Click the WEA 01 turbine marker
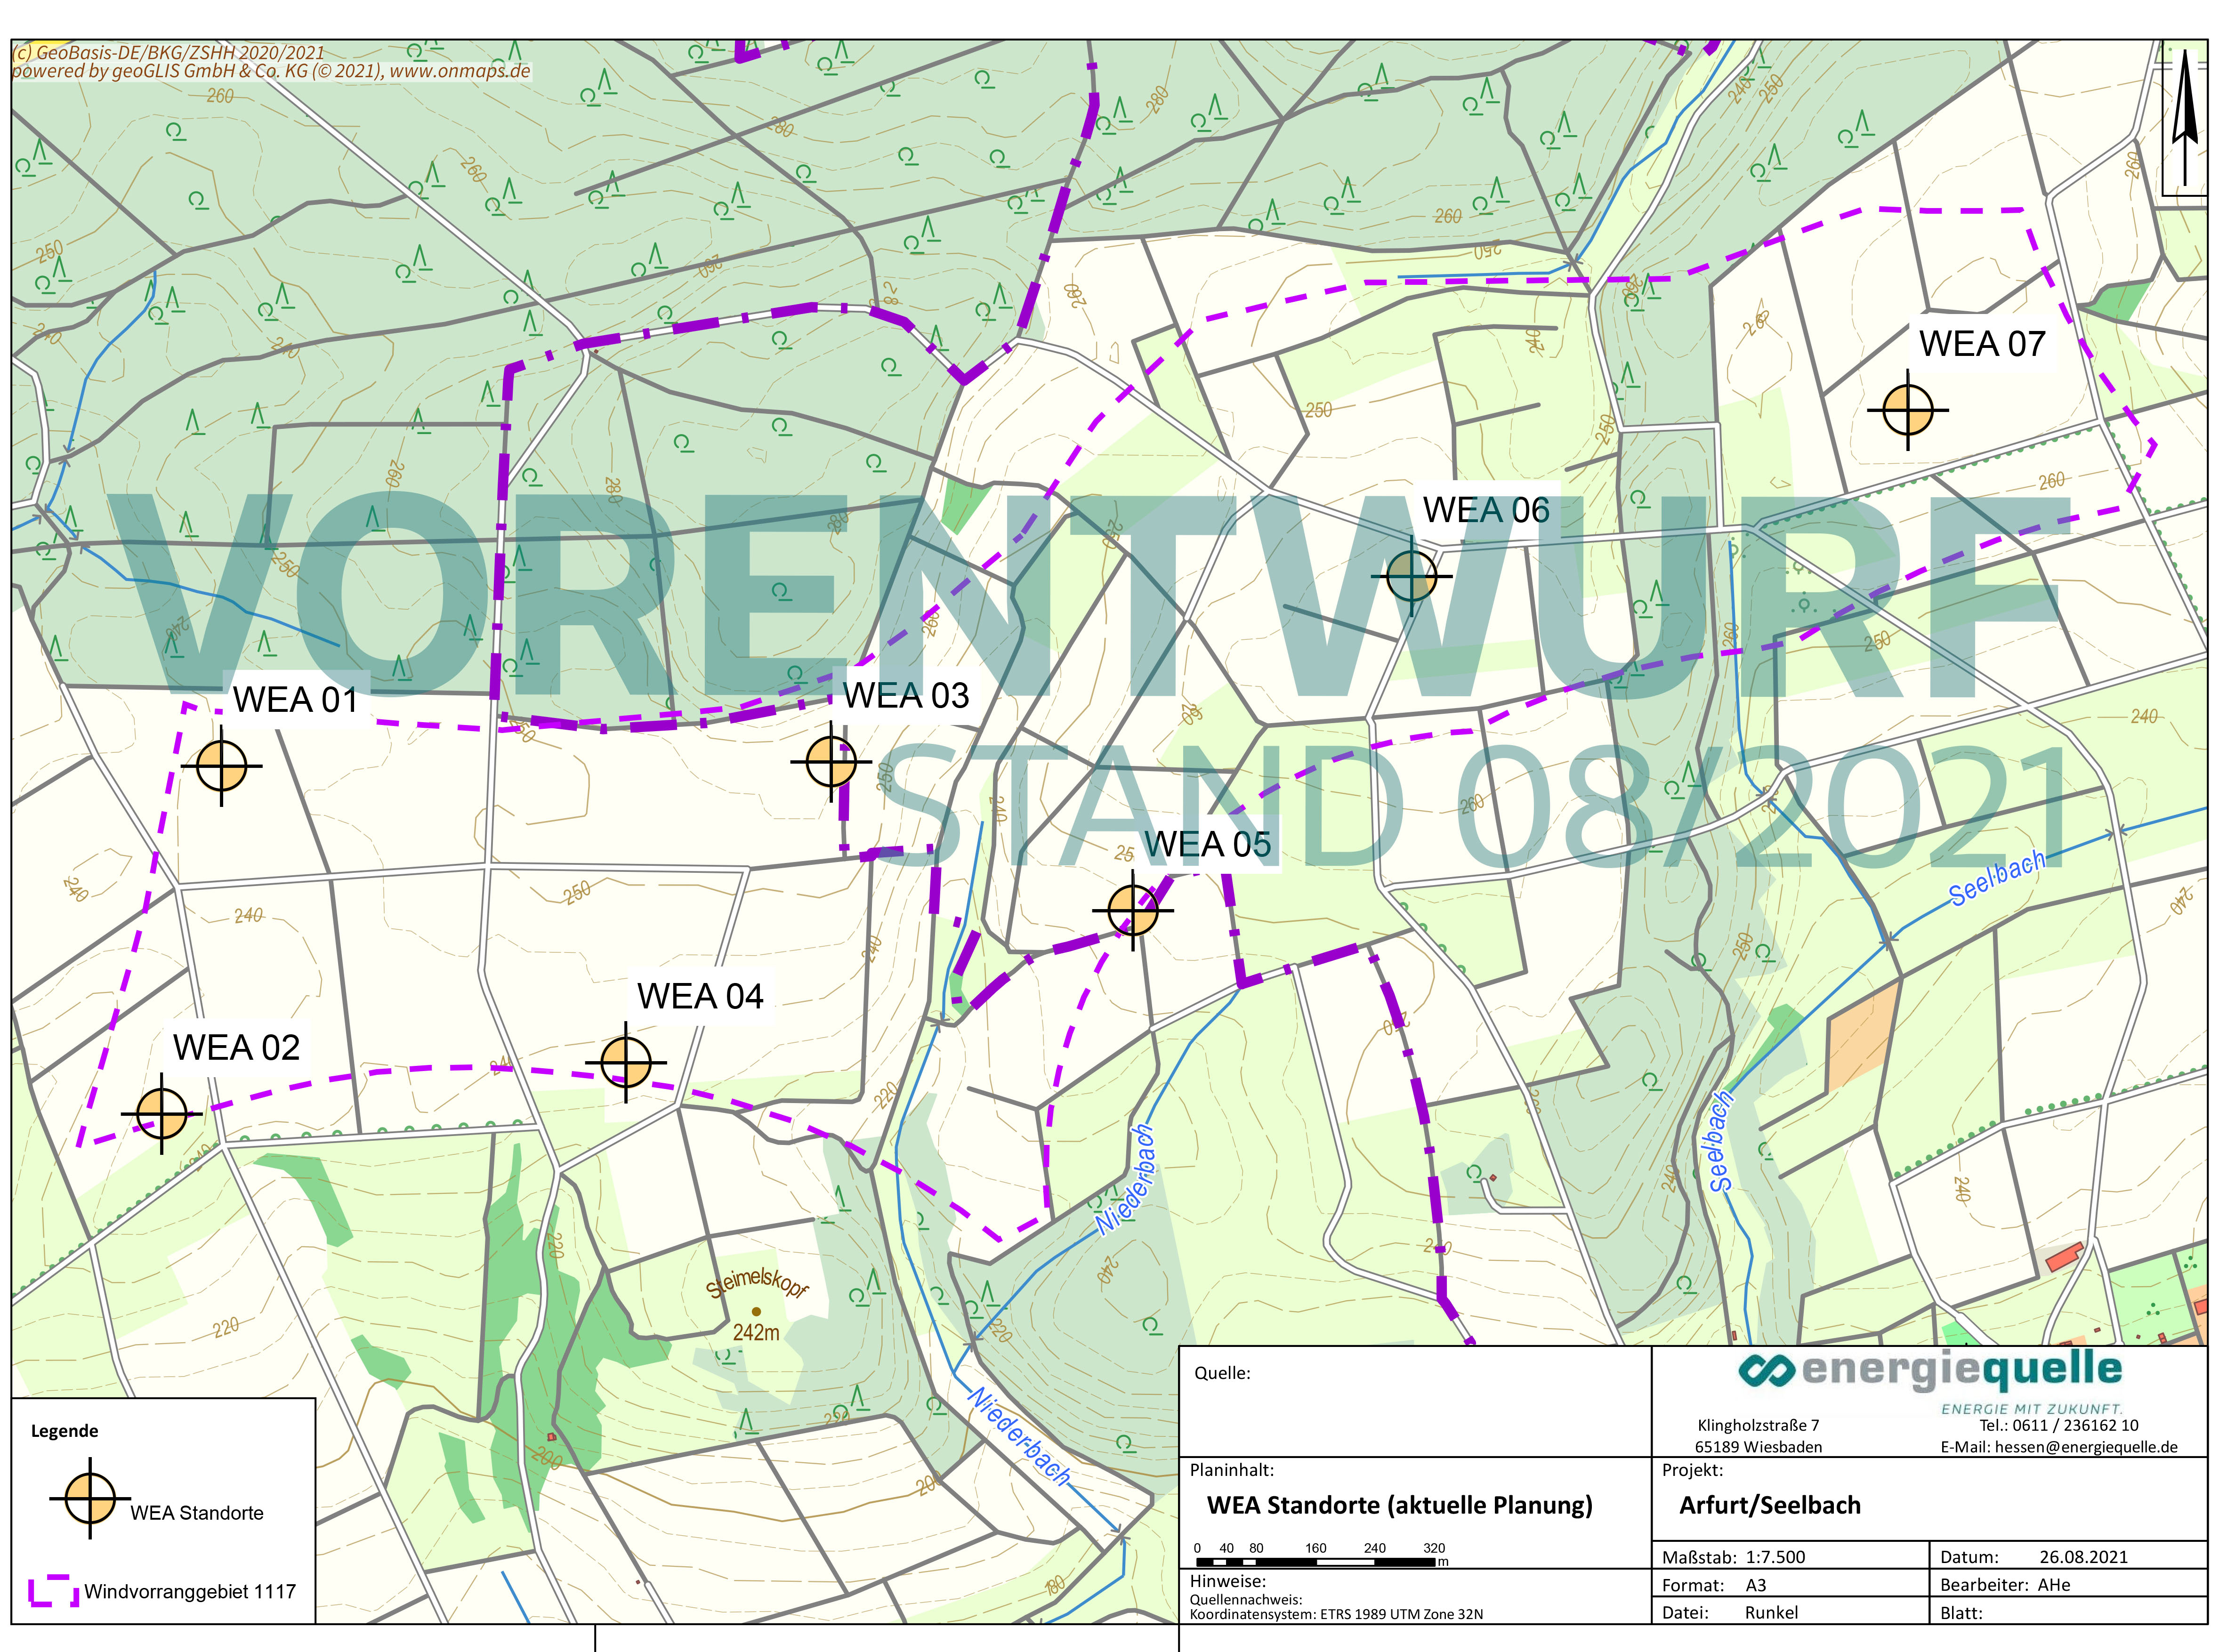 click(221, 766)
